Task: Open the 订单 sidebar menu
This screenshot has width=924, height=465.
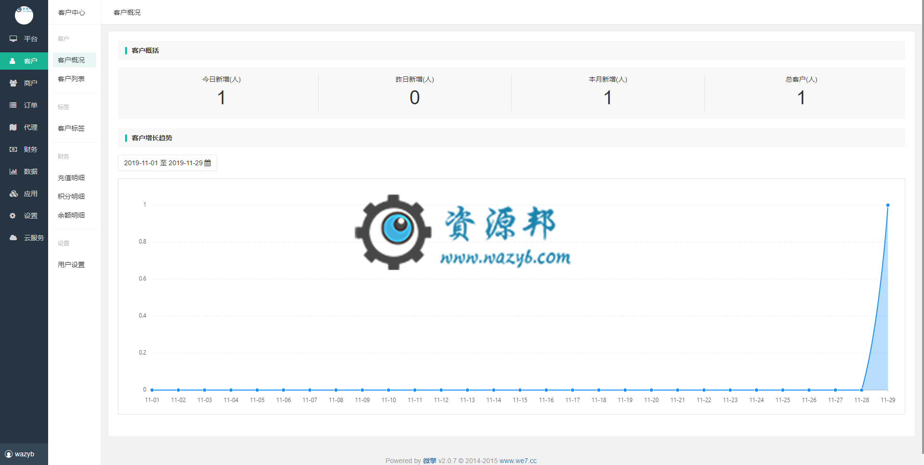Action: [24, 105]
